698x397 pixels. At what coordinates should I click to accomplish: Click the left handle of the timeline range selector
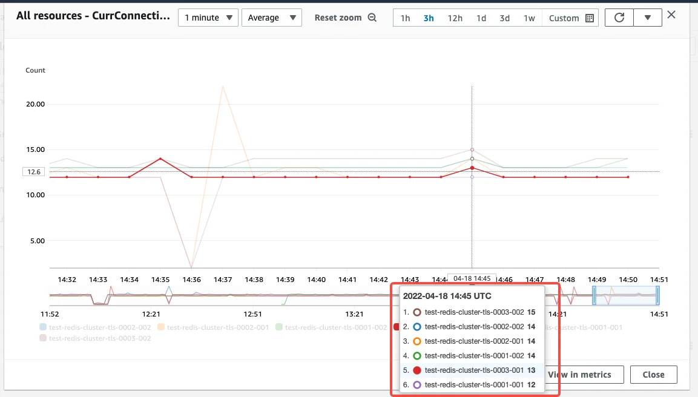(x=594, y=295)
